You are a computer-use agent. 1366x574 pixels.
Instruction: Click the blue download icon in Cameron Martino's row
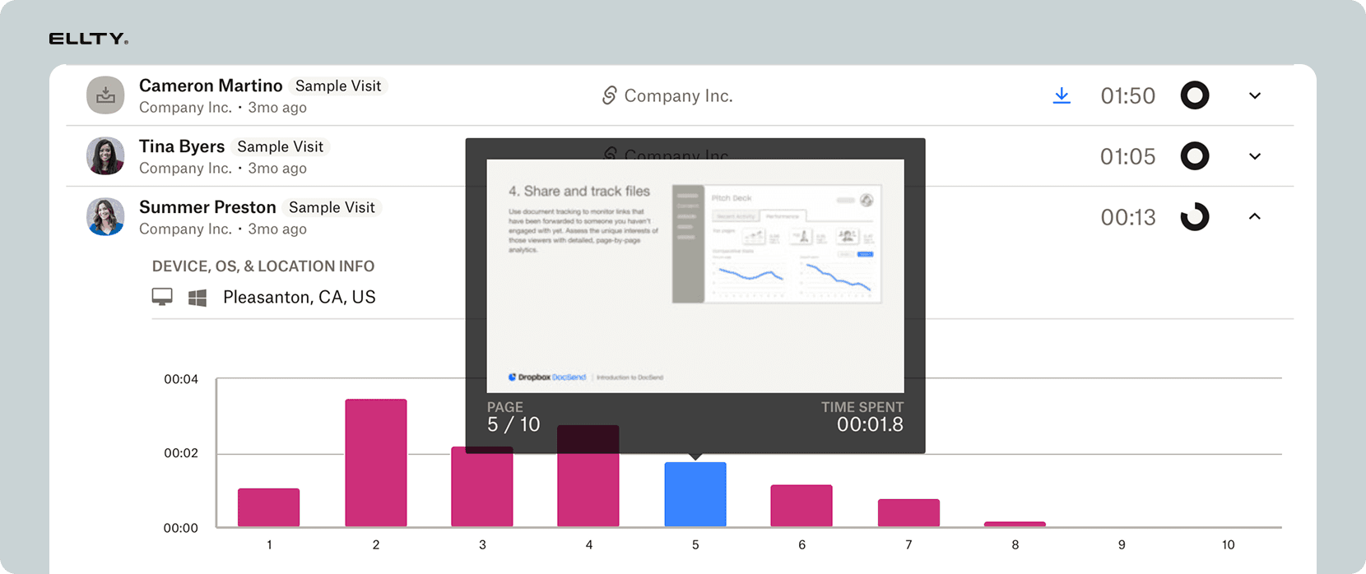[1062, 95]
